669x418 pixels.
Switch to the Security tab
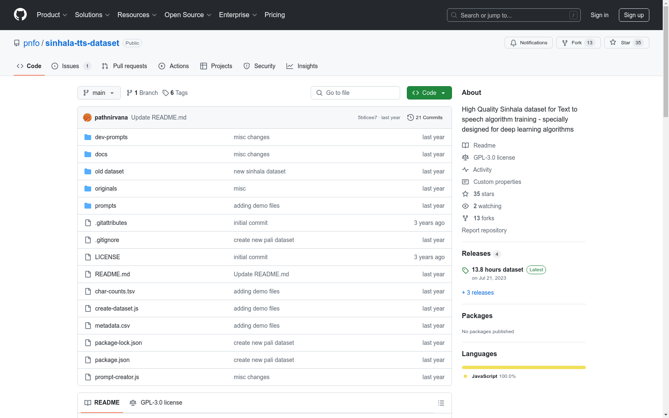coord(260,66)
